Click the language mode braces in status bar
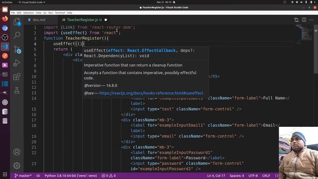 (x=277, y=176)
